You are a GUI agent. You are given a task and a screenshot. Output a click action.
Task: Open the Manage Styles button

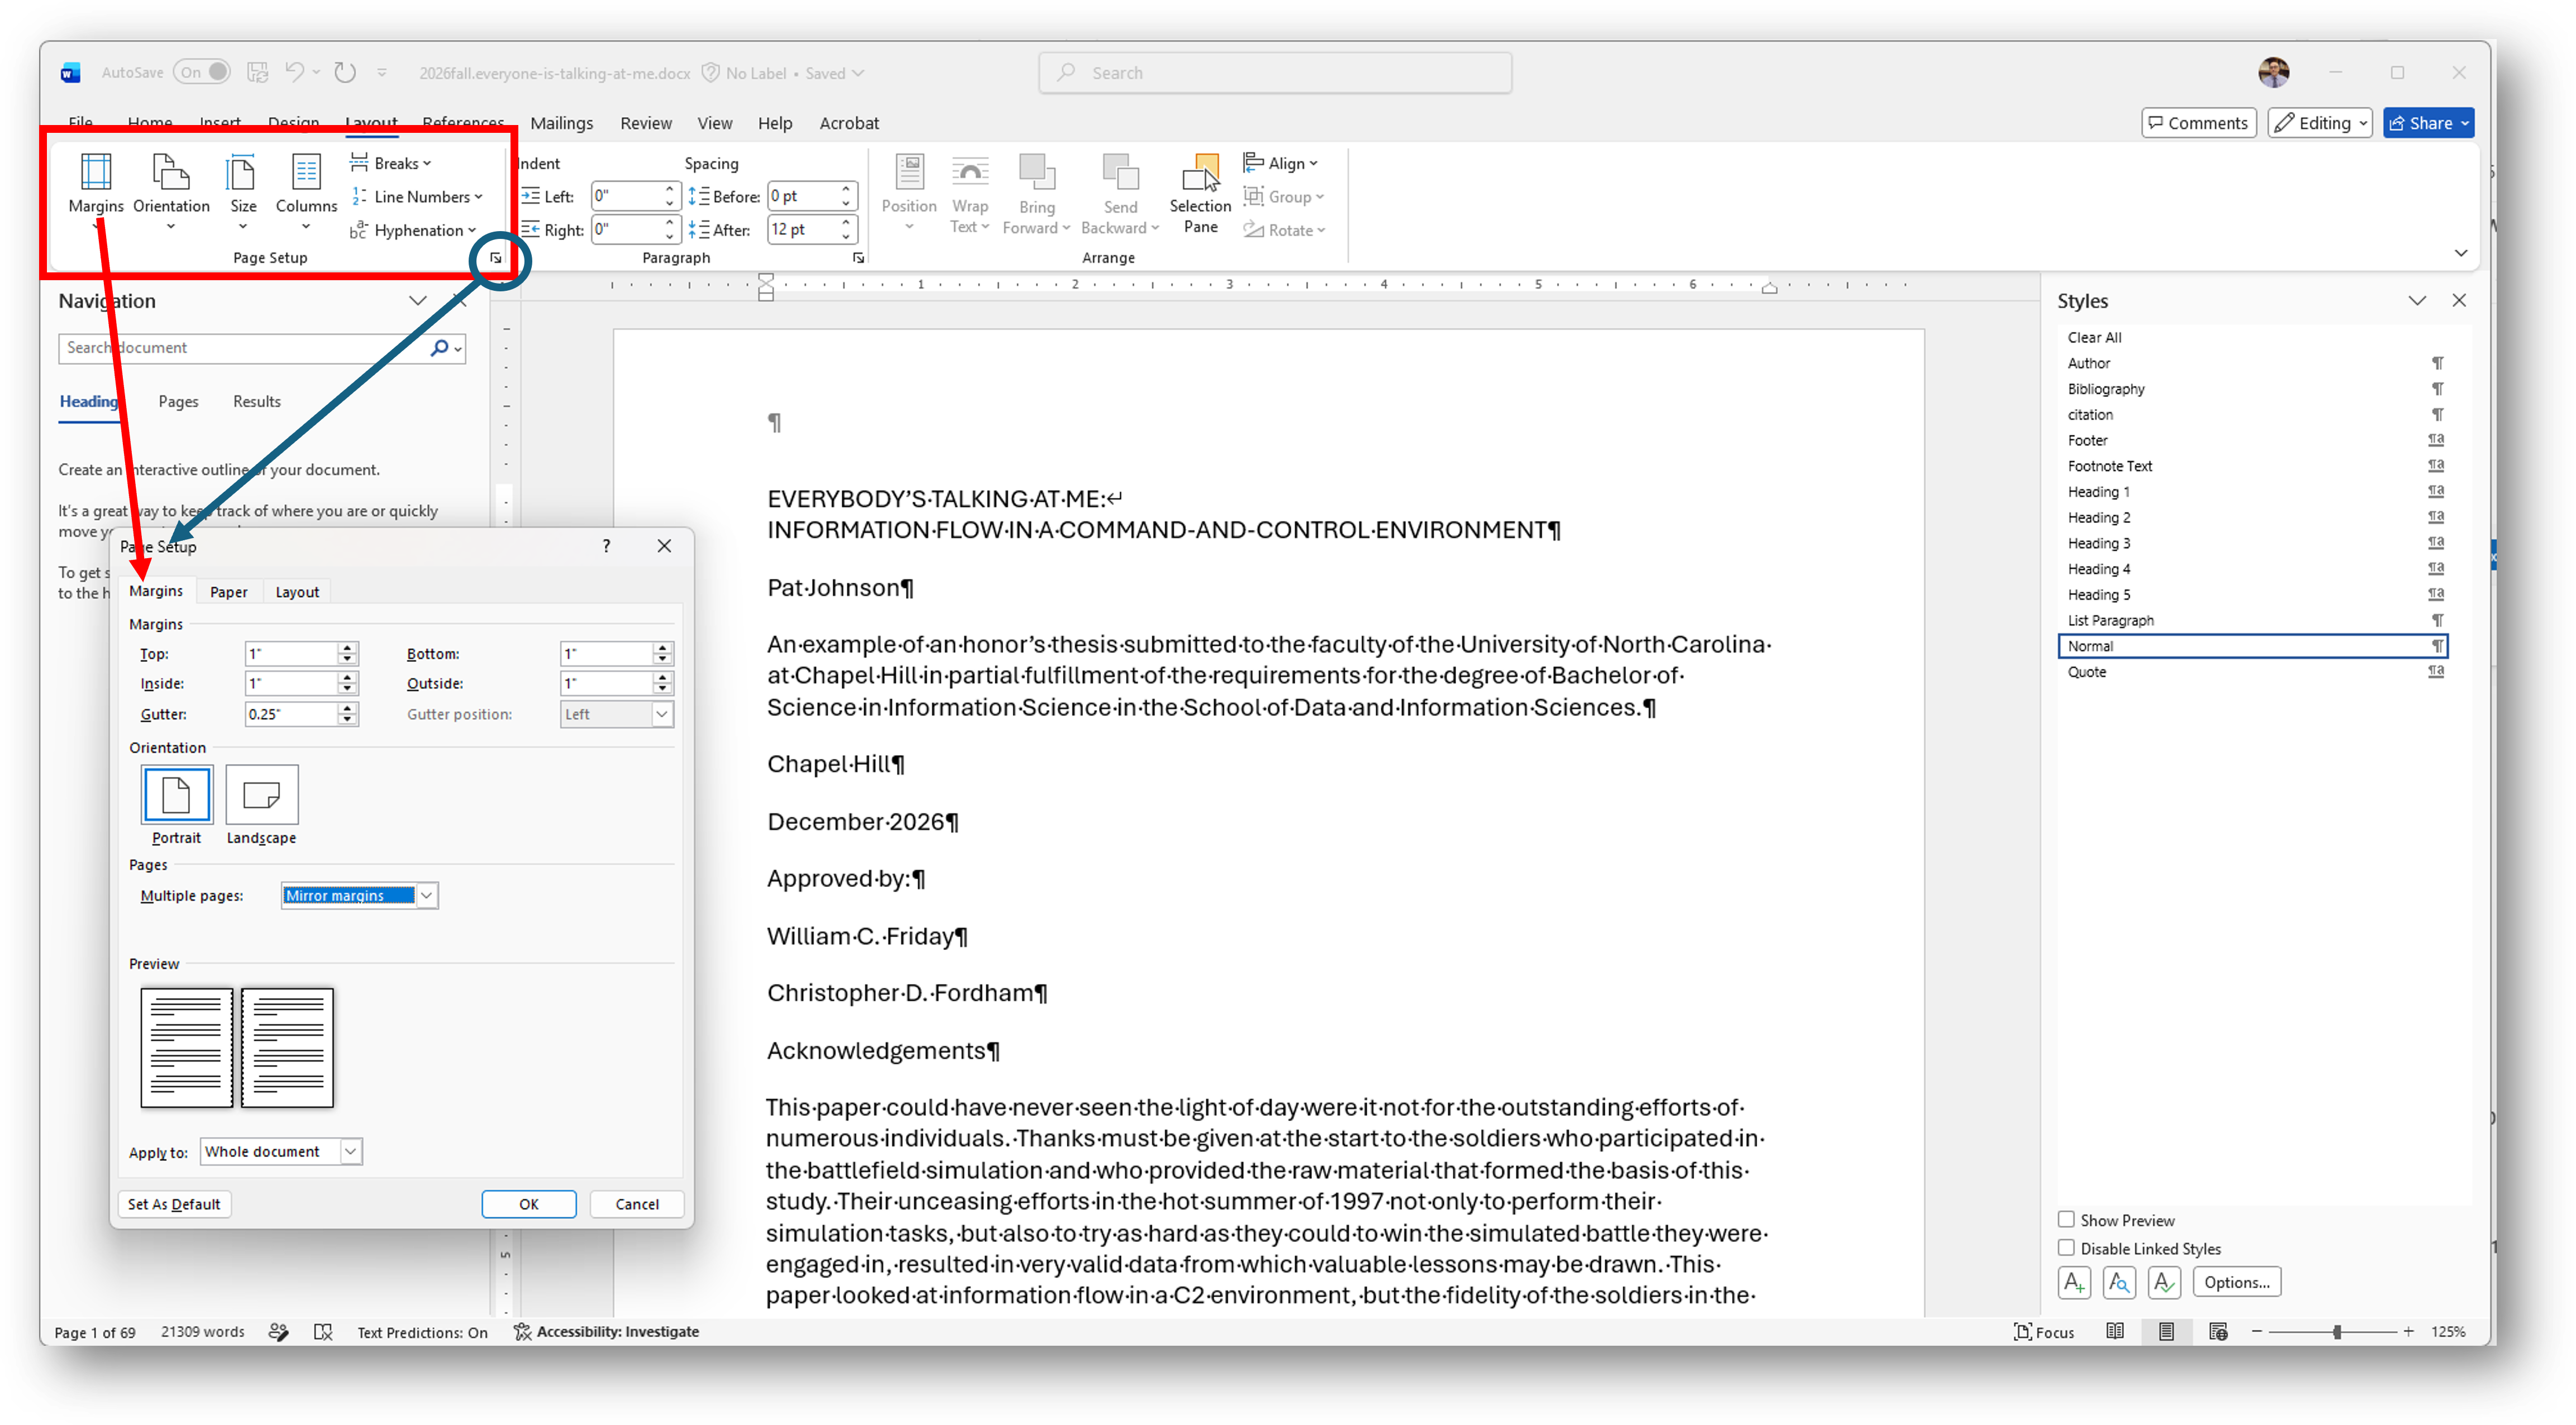pyautogui.click(x=2163, y=1282)
